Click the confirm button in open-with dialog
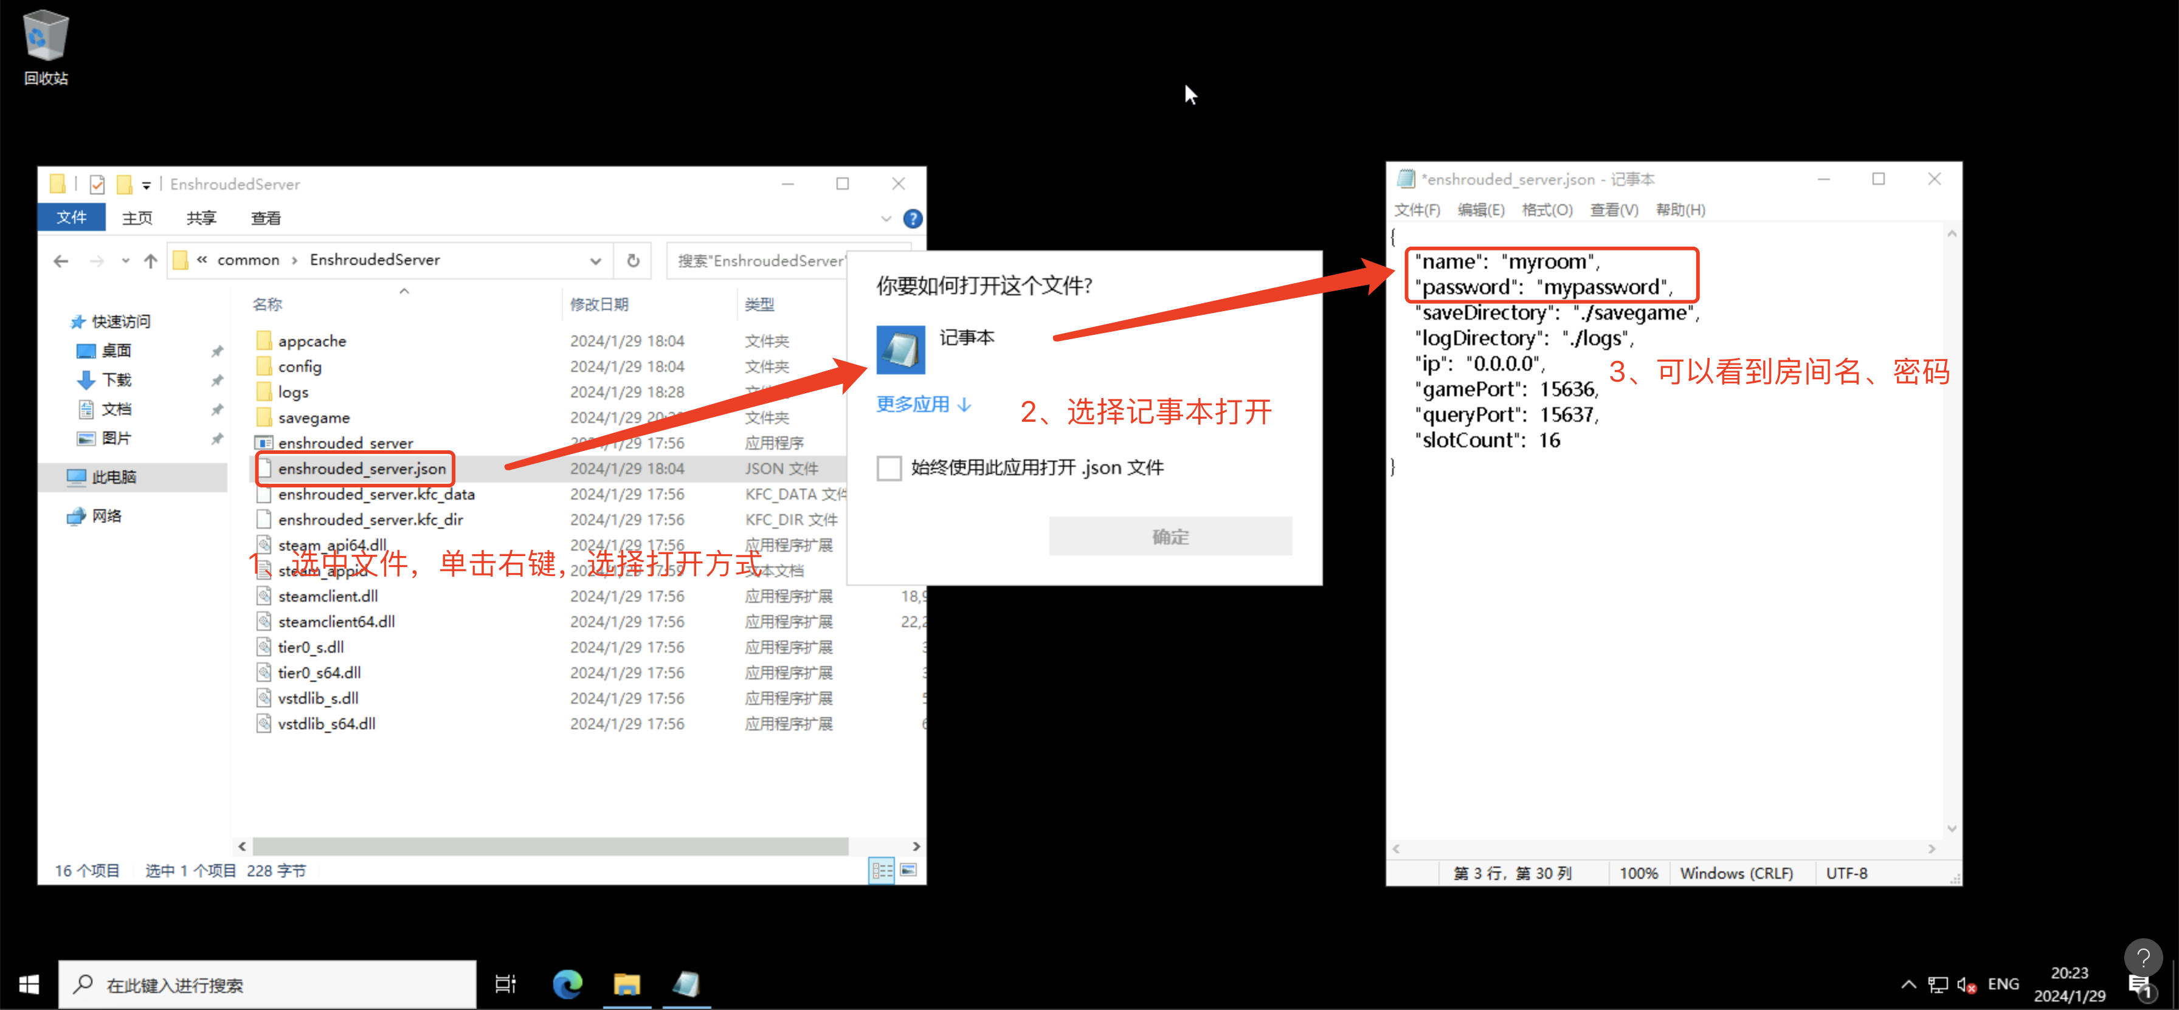 click(x=1170, y=537)
